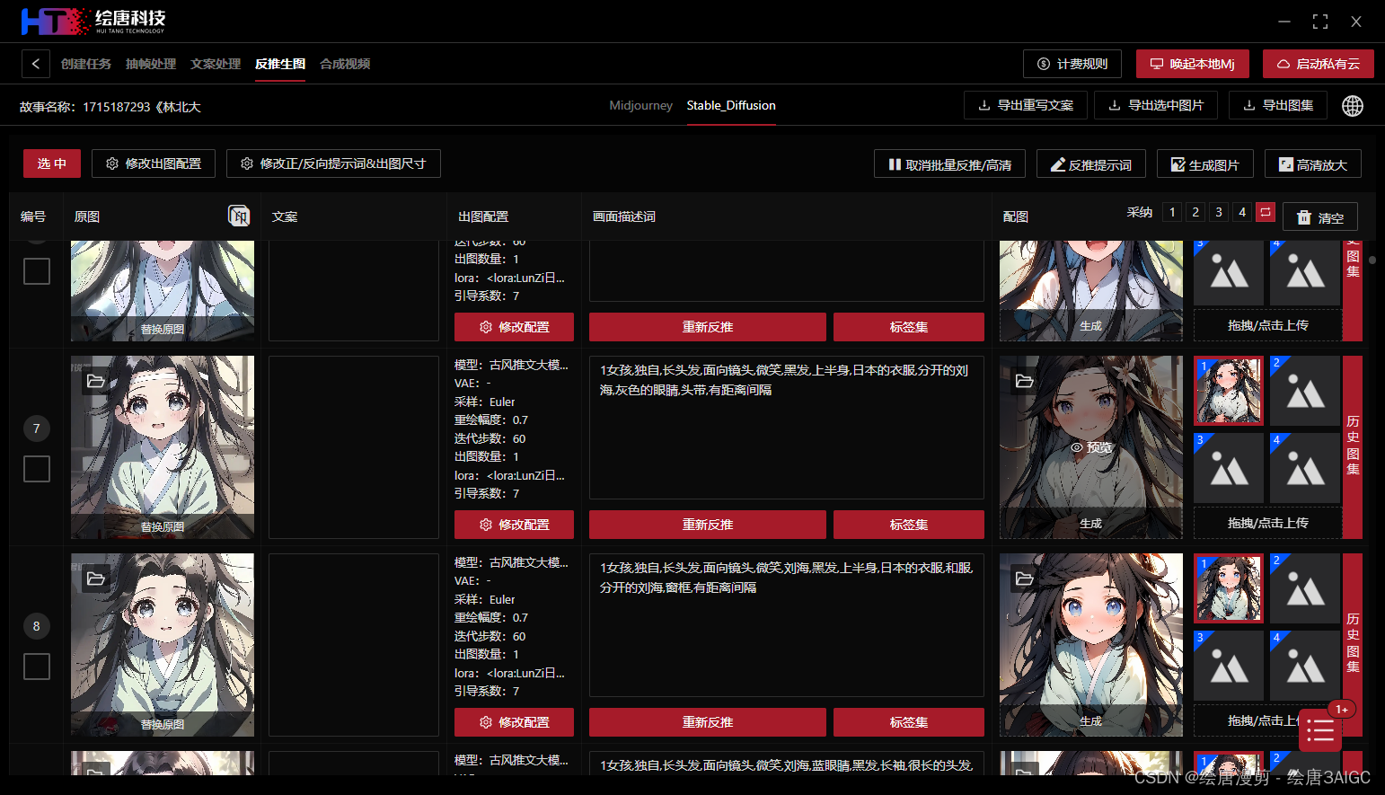Choose 采纳 option 2

point(1195,212)
